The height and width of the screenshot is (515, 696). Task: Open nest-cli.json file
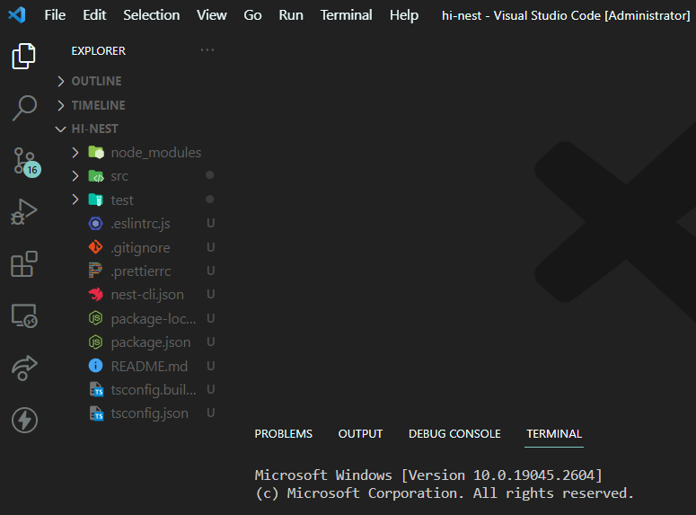point(147,295)
